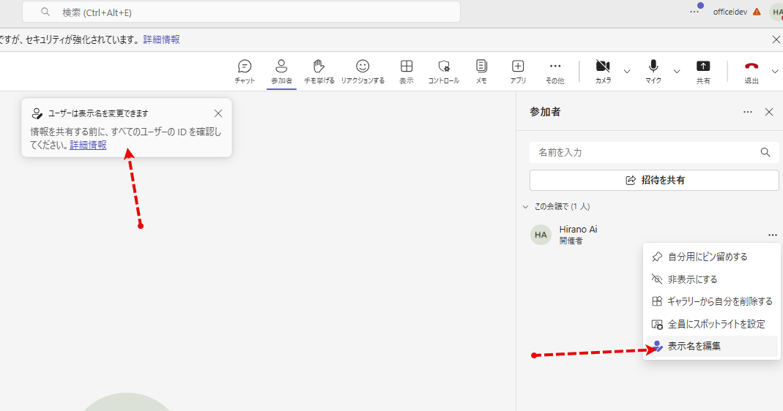
Task: Open 詳細情報 link in the display-name tooltip
Action: coord(88,146)
